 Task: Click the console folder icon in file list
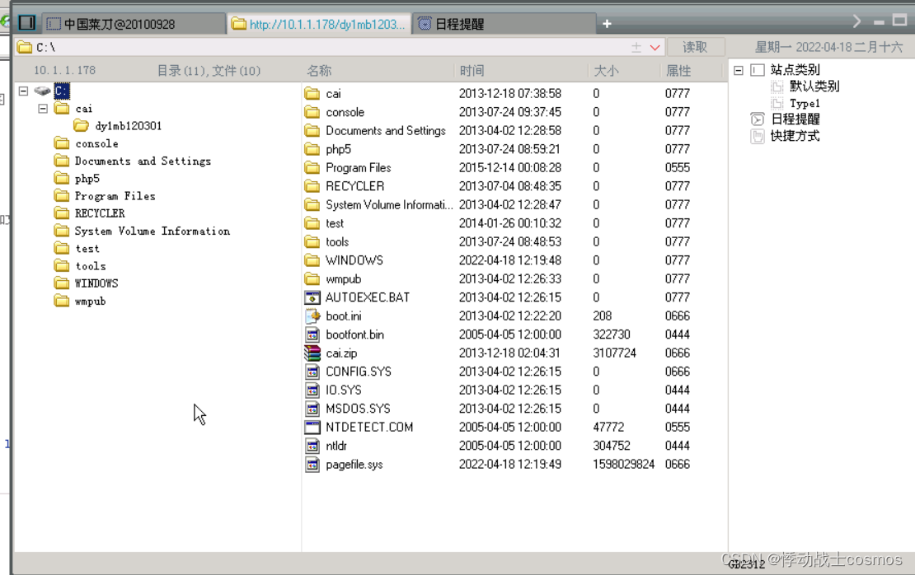(x=312, y=112)
